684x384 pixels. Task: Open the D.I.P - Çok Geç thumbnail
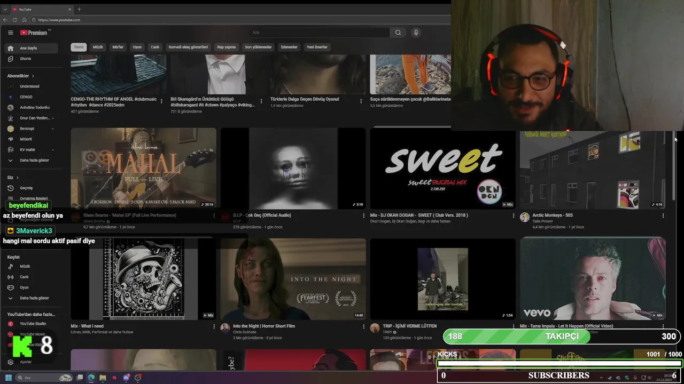293,169
